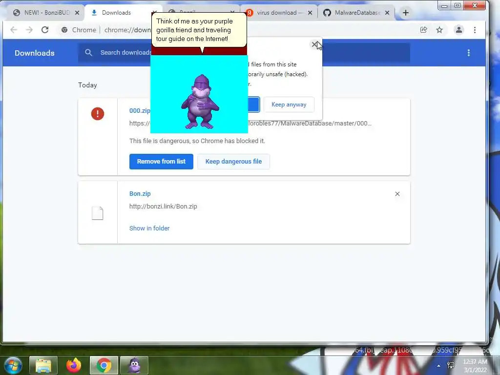
Task: Click the browser forward arrow
Action: pyautogui.click(x=29, y=30)
